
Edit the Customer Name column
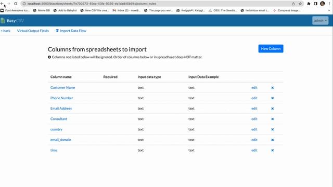click(x=254, y=88)
